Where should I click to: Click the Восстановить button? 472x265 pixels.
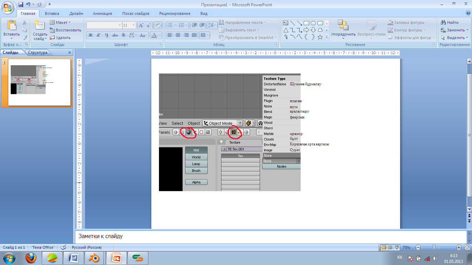(66, 30)
